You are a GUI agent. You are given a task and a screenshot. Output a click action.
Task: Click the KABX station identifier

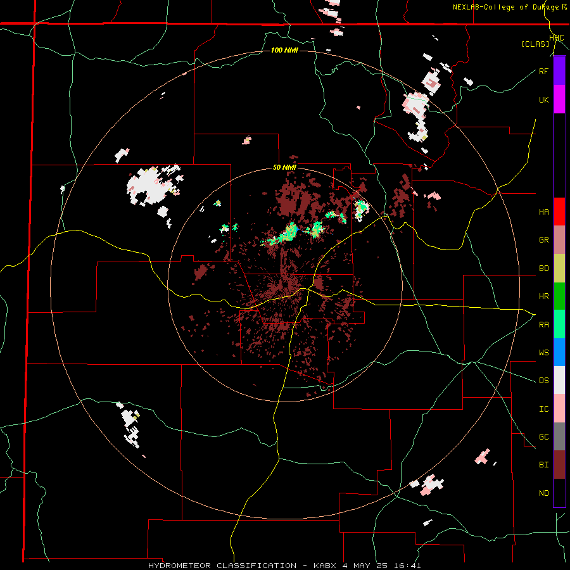[x=325, y=566]
